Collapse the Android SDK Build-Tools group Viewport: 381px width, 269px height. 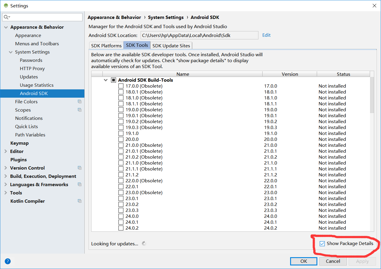pos(106,80)
